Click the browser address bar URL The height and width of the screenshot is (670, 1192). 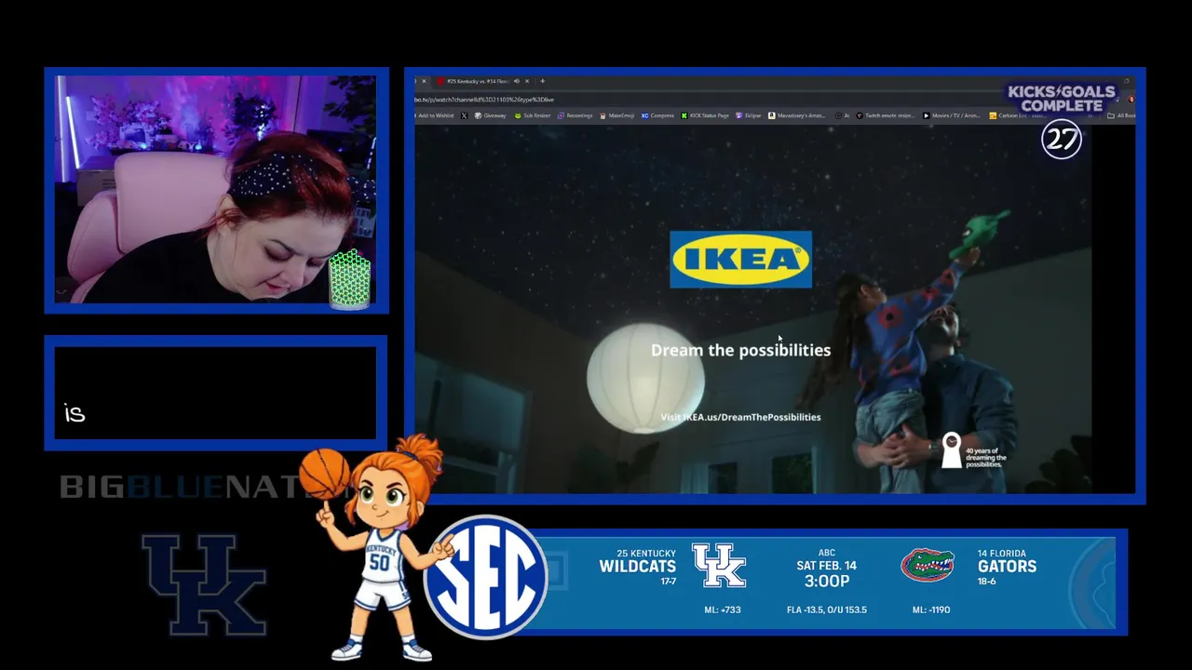[x=484, y=100]
